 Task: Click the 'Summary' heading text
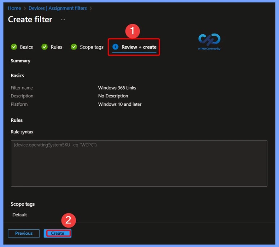tap(21, 61)
